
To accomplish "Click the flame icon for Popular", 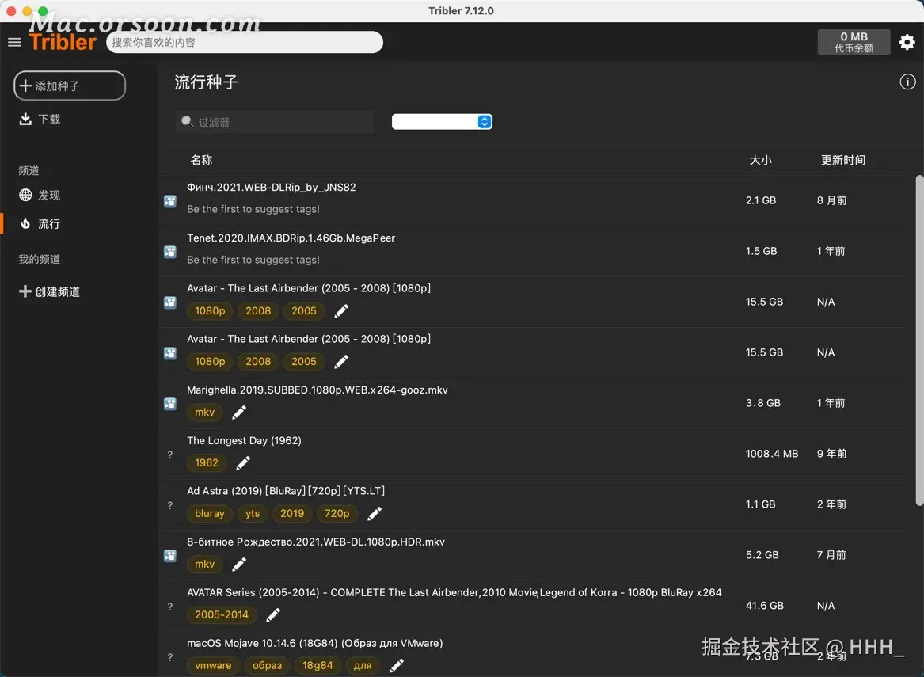I will pyautogui.click(x=25, y=224).
